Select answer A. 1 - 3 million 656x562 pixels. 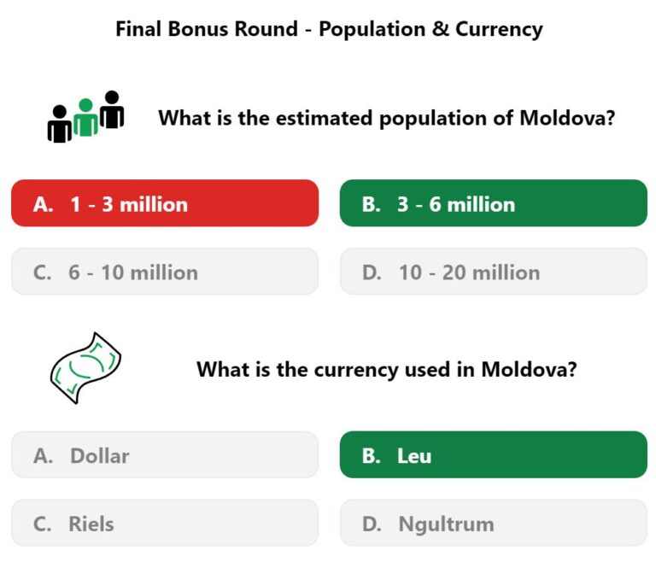coord(165,203)
